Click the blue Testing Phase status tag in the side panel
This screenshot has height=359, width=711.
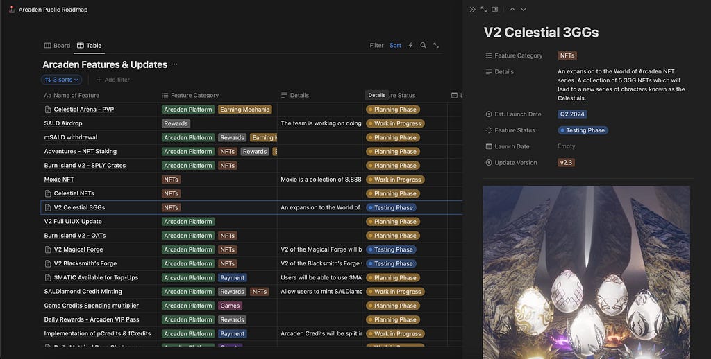(x=583, y=130)
